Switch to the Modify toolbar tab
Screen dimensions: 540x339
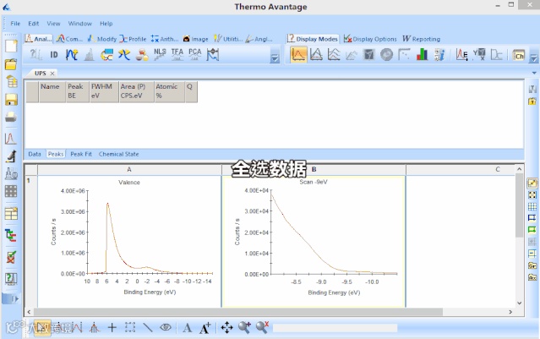point(102,39)
